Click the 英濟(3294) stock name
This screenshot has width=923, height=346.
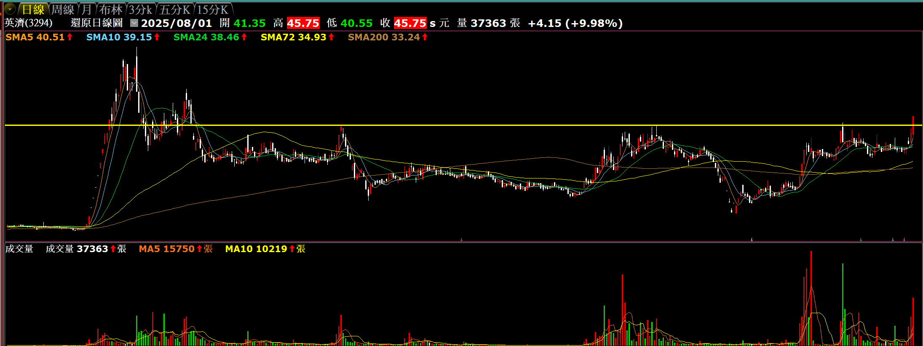point(28,23)
